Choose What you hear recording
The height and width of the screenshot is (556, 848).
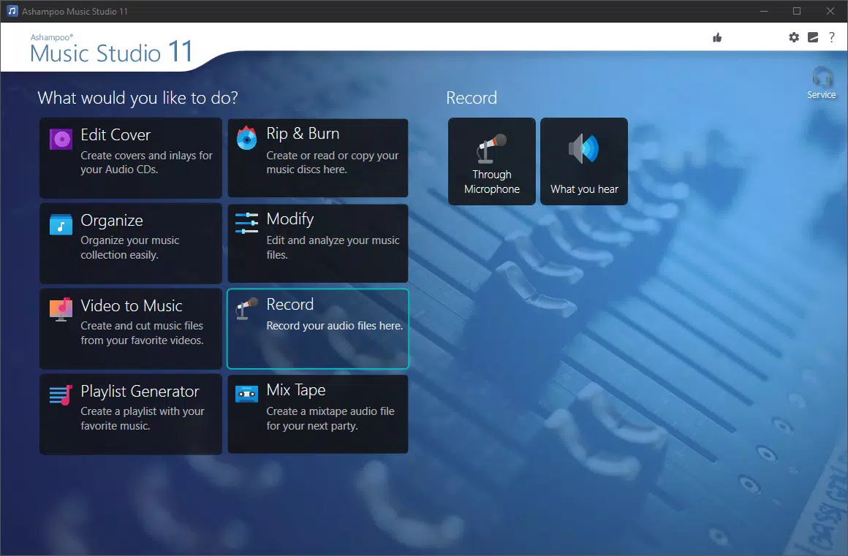(584, 161)
